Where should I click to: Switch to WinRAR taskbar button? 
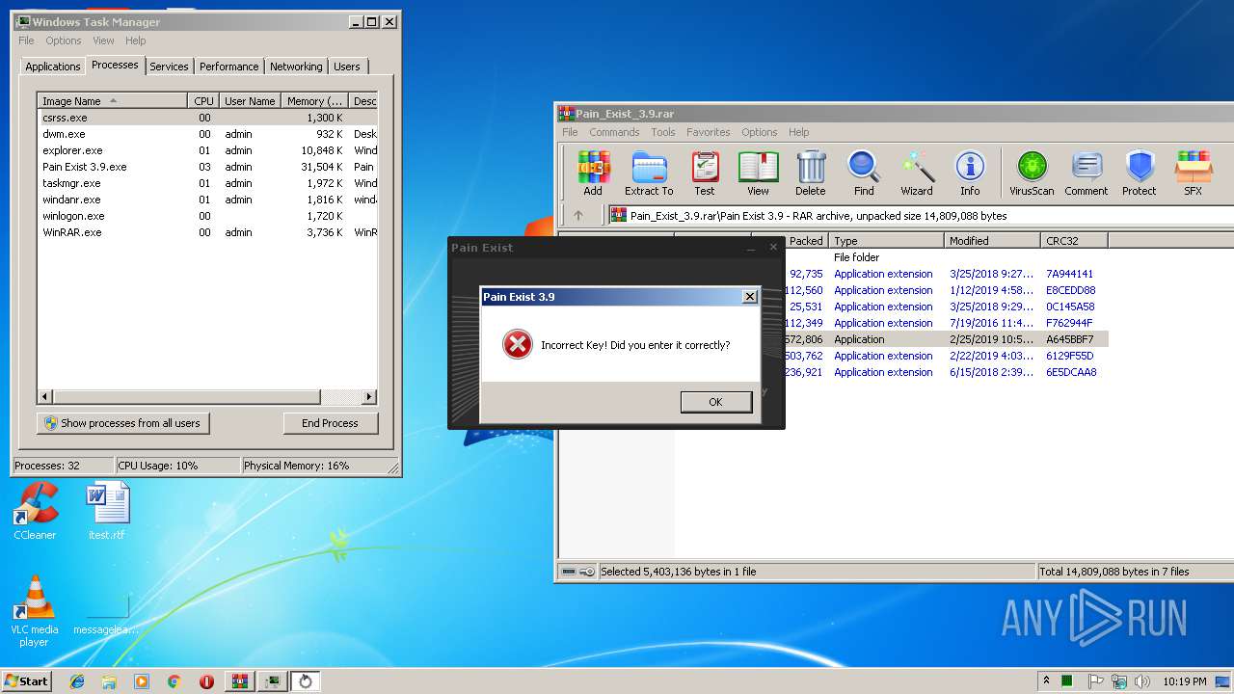(x=240, y=681)
